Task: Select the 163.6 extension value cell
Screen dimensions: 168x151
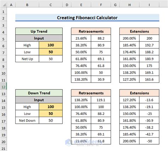Action: 149,79
